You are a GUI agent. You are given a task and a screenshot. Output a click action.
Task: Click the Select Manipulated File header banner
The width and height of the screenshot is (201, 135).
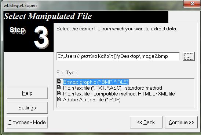[86, 16]
